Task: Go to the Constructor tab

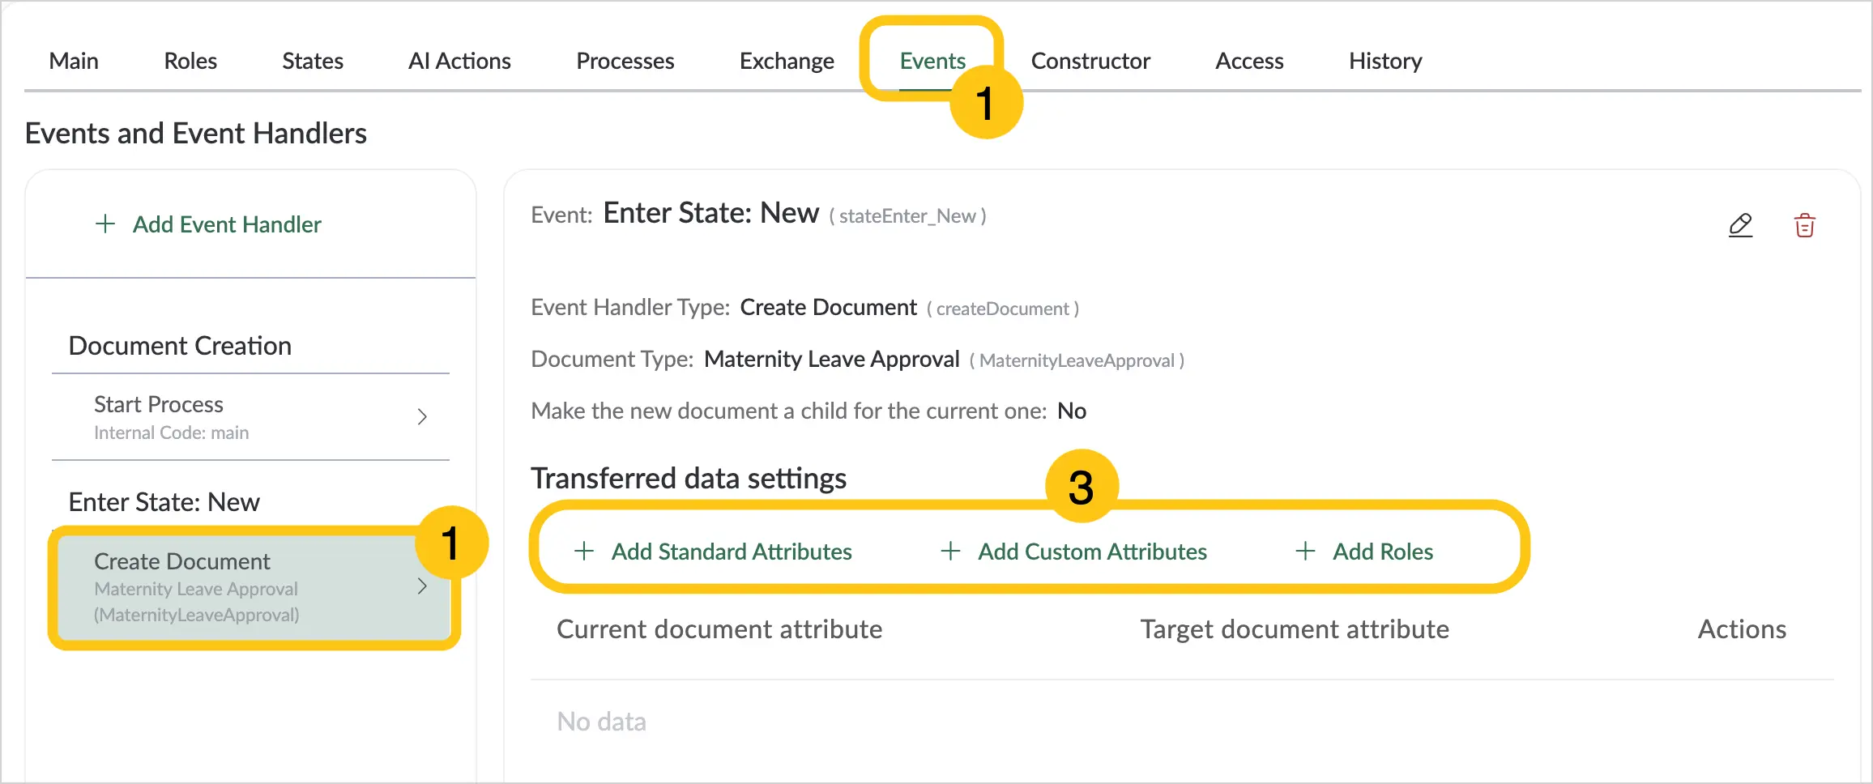Action: (1090, 61)
